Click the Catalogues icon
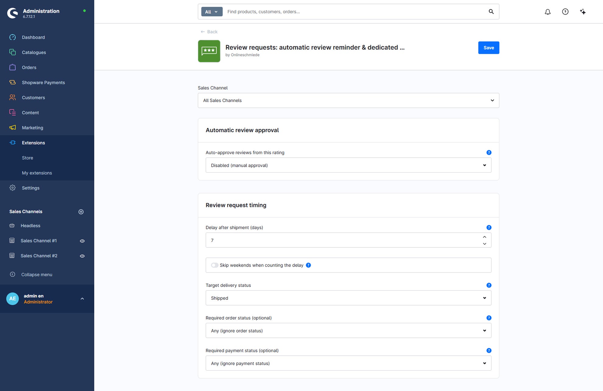The width and height of the screenshot is (603, 391). pos(12,52)
